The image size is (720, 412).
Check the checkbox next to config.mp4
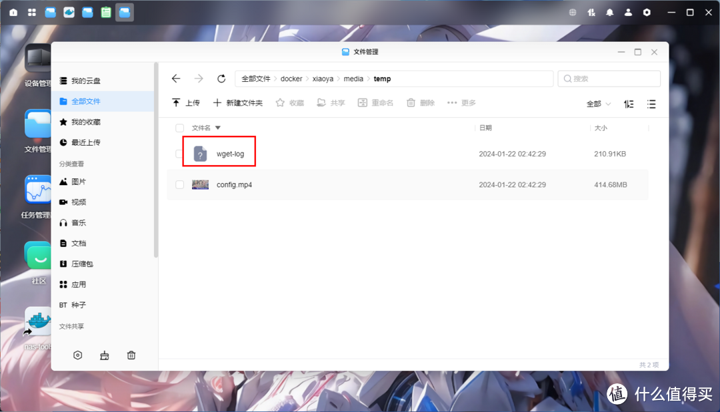(x=179, y=184)
